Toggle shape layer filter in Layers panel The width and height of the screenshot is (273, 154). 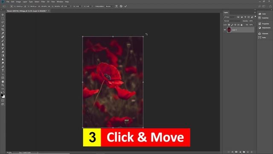(249, 17)
